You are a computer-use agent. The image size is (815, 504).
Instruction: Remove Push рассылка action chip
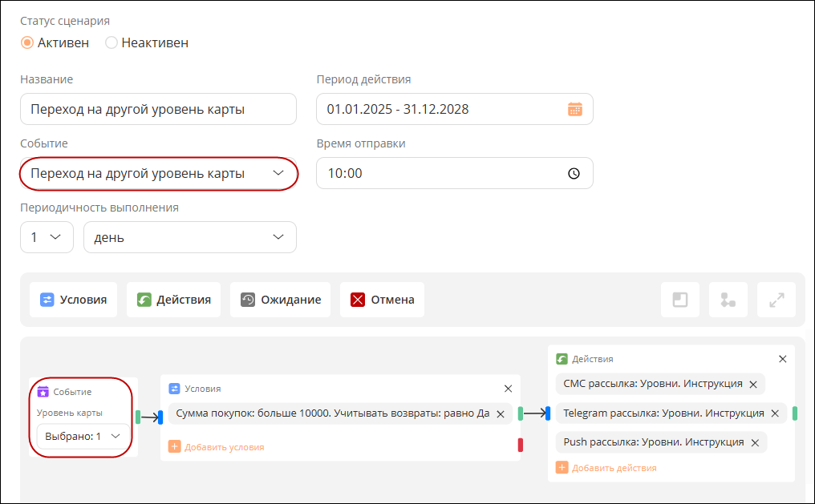pyautogui.click(x=755, y=443)
